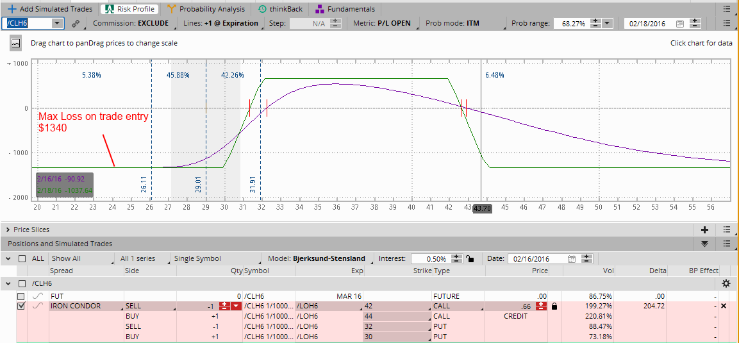Adjust the Prob range stepper

(x=595, y=23)
